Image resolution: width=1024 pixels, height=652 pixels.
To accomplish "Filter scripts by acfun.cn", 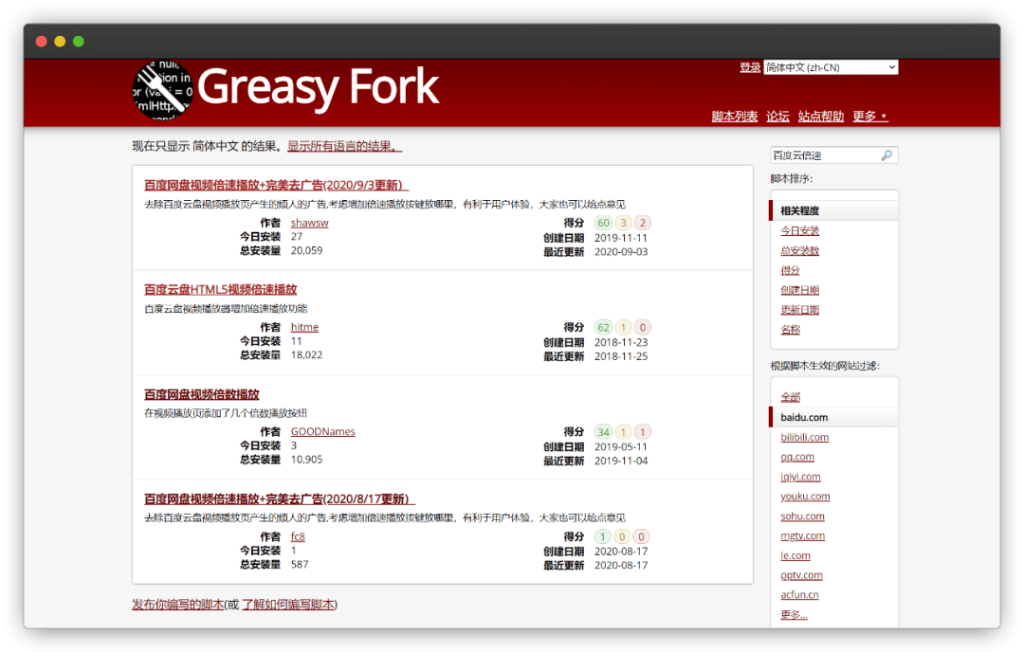I will click(799, 594).
